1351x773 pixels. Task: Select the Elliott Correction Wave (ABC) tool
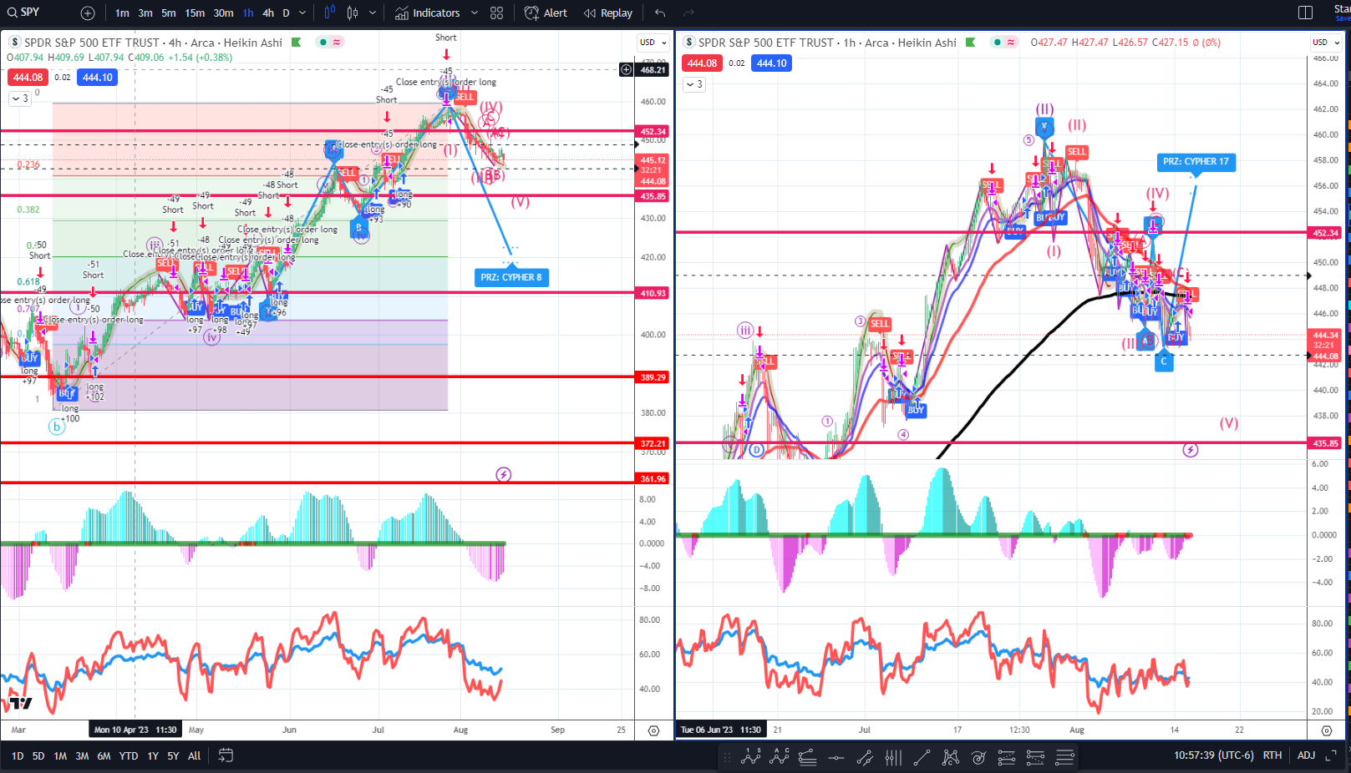pos(779,757)
